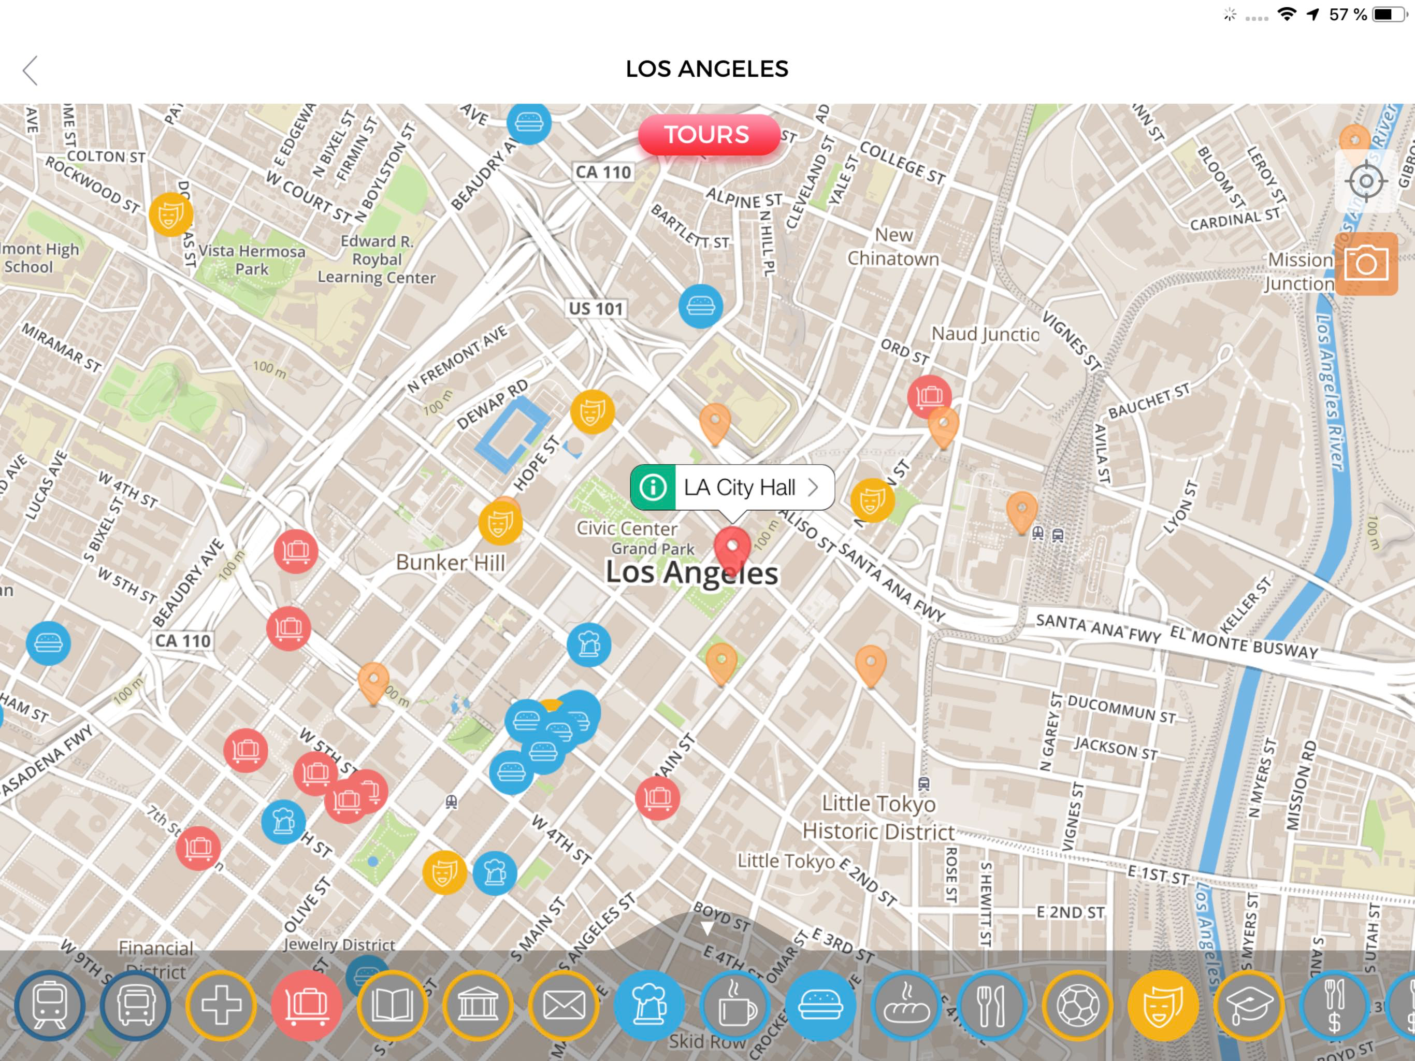Open the TOURS button
Image resolution: width=1415 pixels, height=1061 pixels.
pos(708,135)
